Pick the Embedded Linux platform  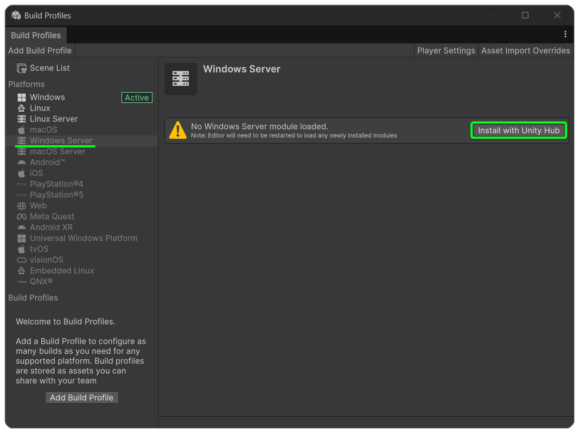62,271
